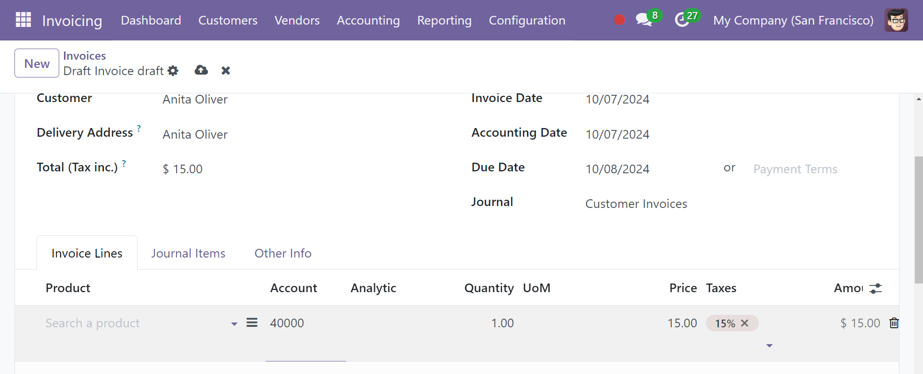Go back to Invoices breadcrumb

[84, 55]
